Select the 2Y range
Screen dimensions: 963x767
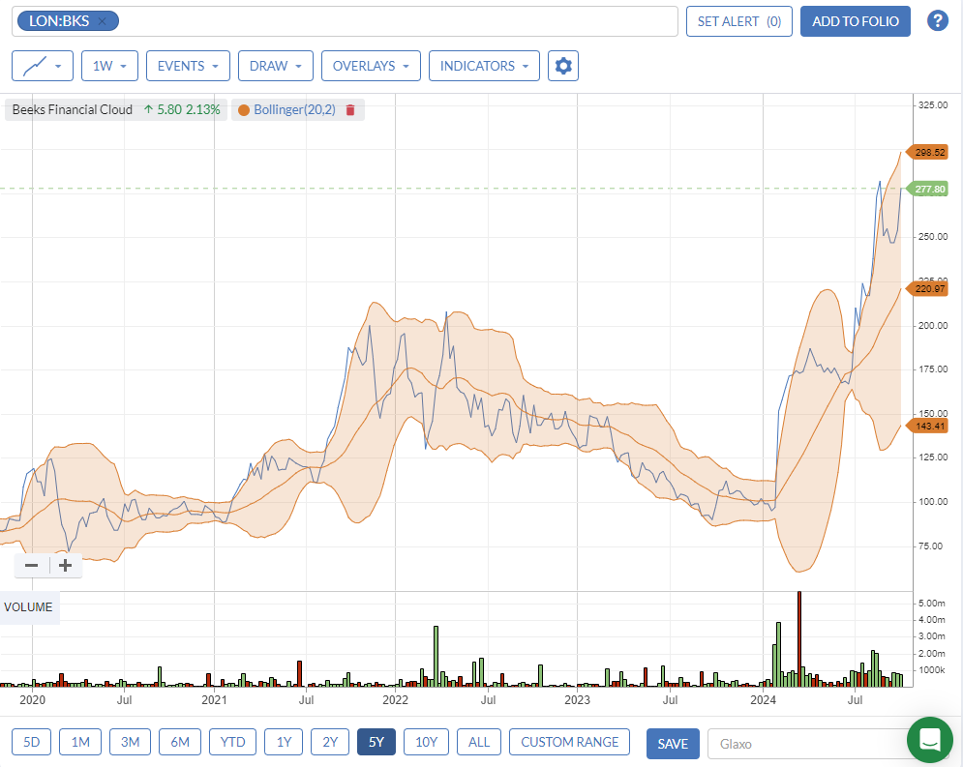(330, 742)
